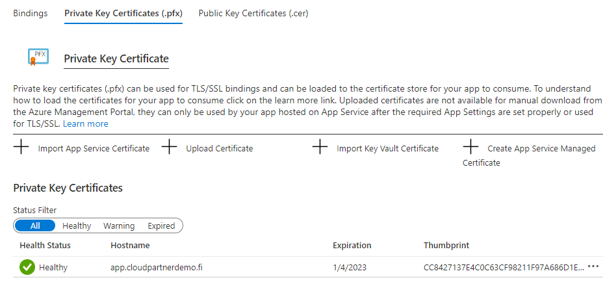Click plus icon for Import App Service Certificate
The image size is (603, 282).
click(21, 147)
